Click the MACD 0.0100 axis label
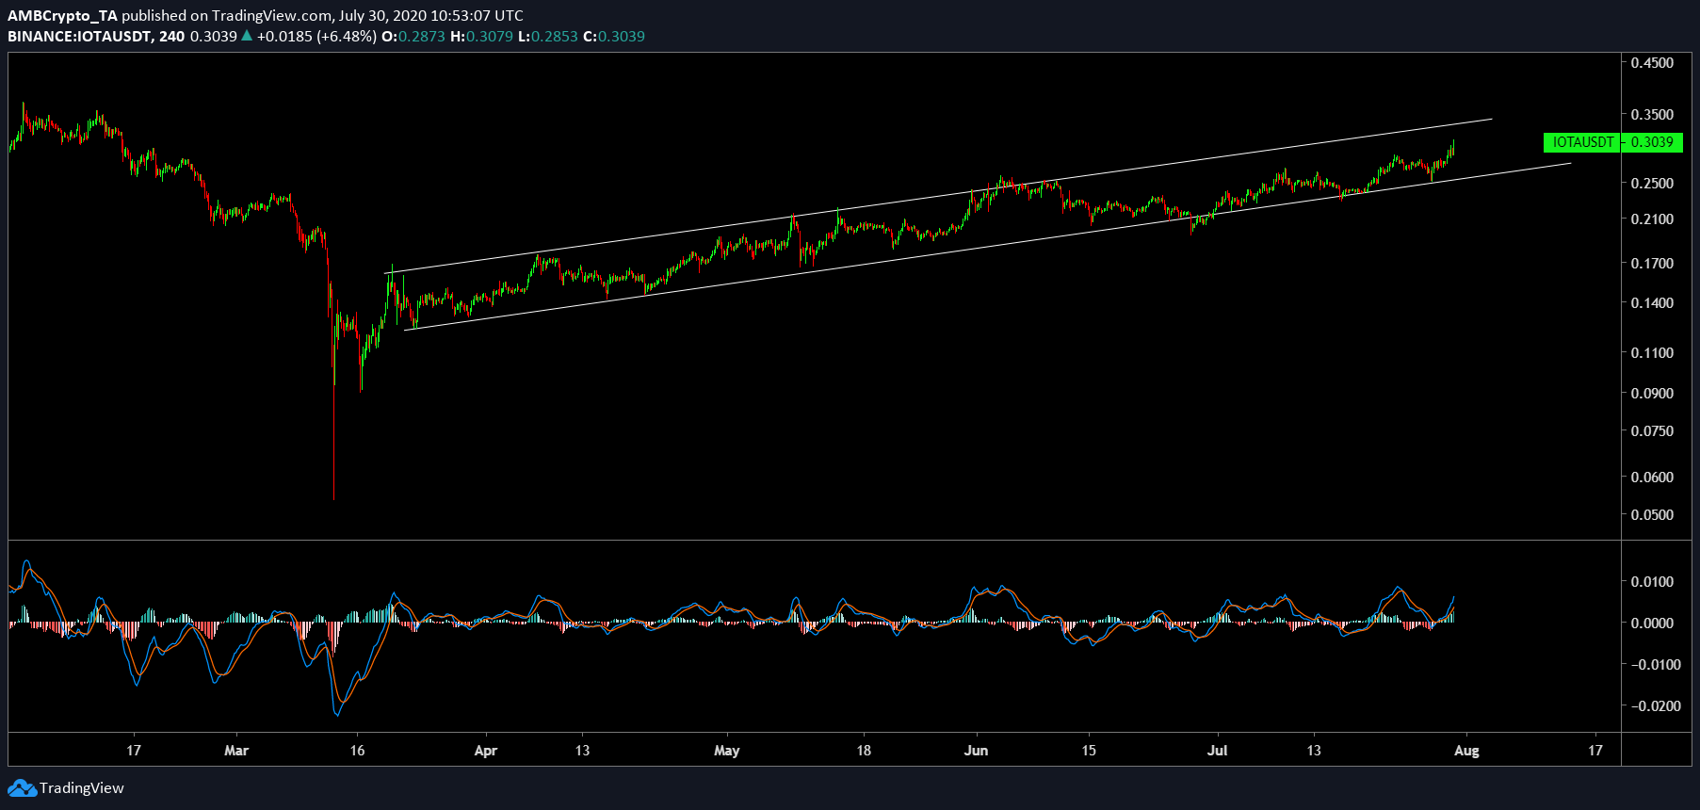 point(1652,582)
